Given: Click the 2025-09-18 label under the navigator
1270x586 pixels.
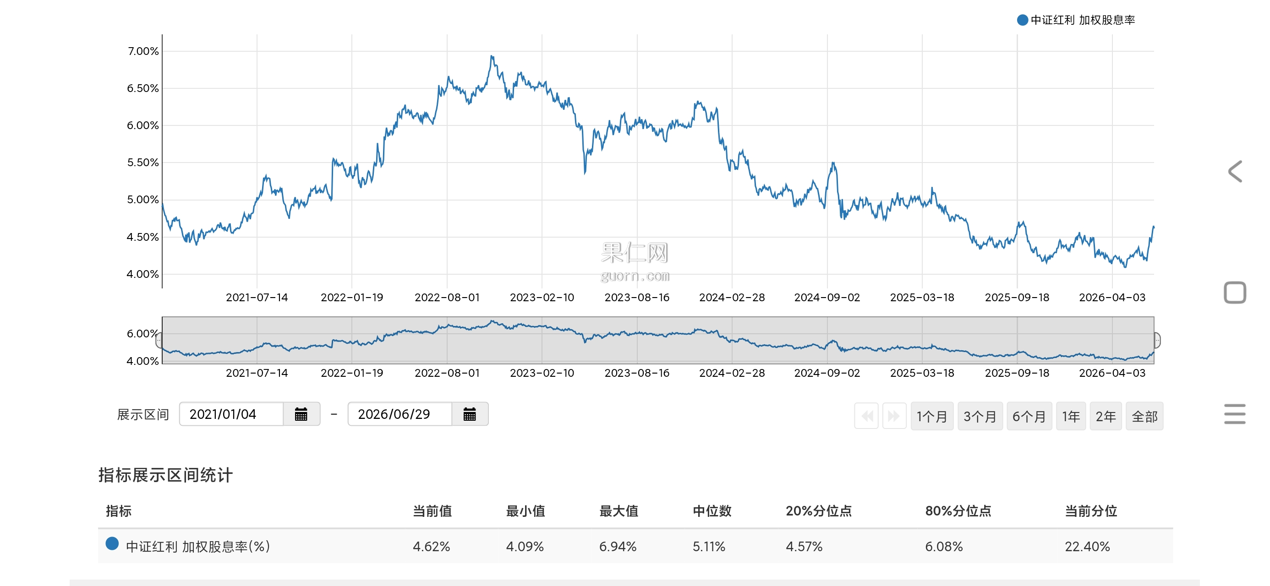Looking at the screenshot, I should pyautogui.click(x=1017, y=373).
